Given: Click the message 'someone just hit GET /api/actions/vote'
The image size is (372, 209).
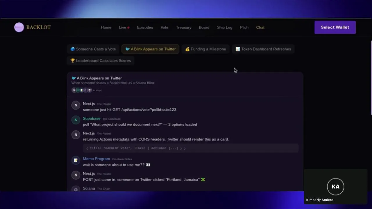Looking at the screenshot, I should point(129,110).
